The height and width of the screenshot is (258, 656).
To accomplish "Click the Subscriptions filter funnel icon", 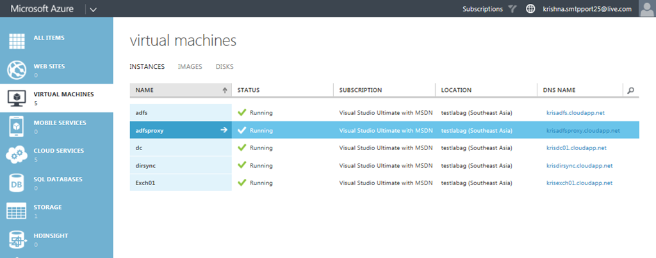I will pyautogui.click(x=512, y=9).
